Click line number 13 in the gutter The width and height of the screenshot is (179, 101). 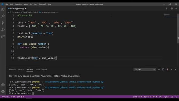click(13, 58)
